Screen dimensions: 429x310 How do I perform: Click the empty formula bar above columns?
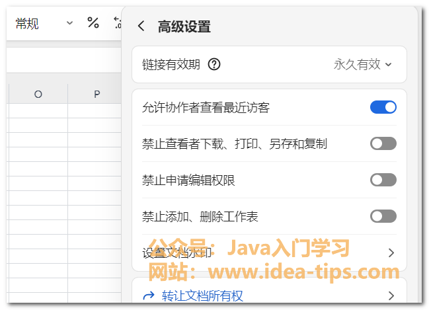[x=63, y=61]
